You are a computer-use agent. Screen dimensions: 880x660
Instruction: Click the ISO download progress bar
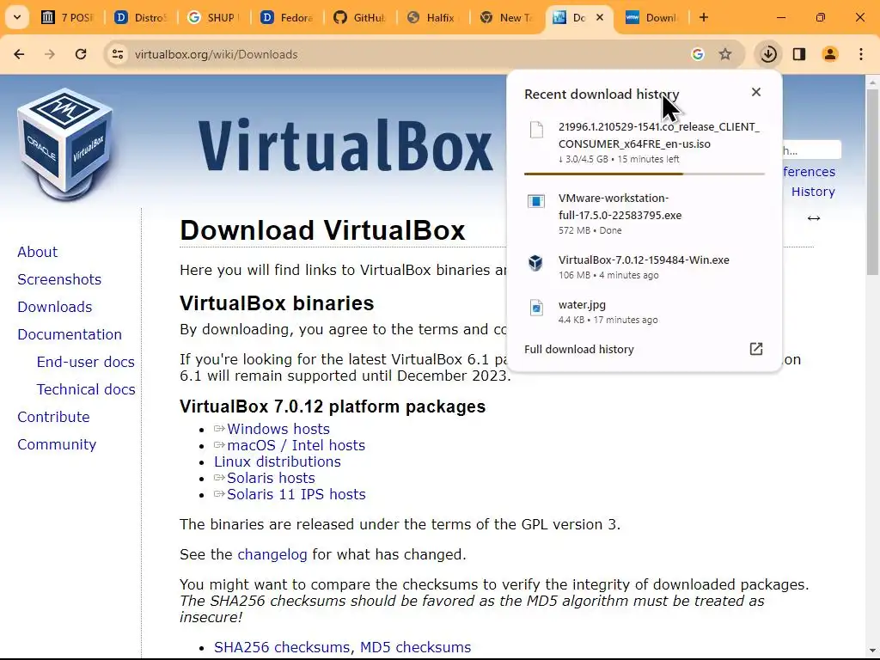pos(645,174)
